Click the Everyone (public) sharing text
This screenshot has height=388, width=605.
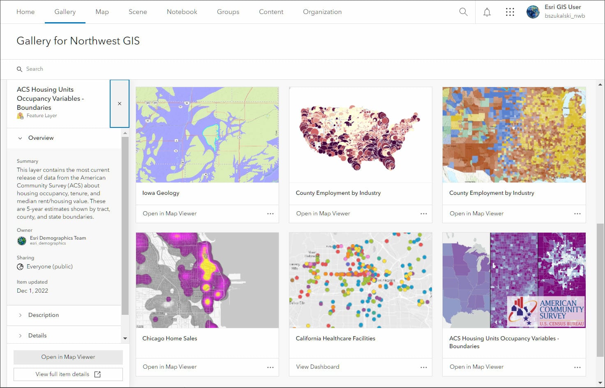50,267
